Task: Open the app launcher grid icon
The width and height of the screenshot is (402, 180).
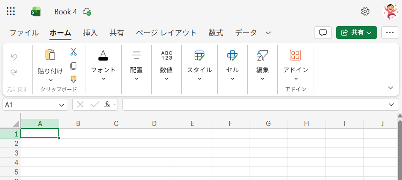Action: (x=11, y=11)
